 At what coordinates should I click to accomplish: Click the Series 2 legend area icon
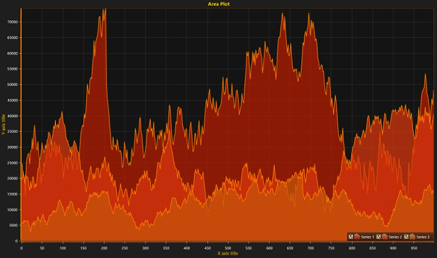tap(385, 237)
